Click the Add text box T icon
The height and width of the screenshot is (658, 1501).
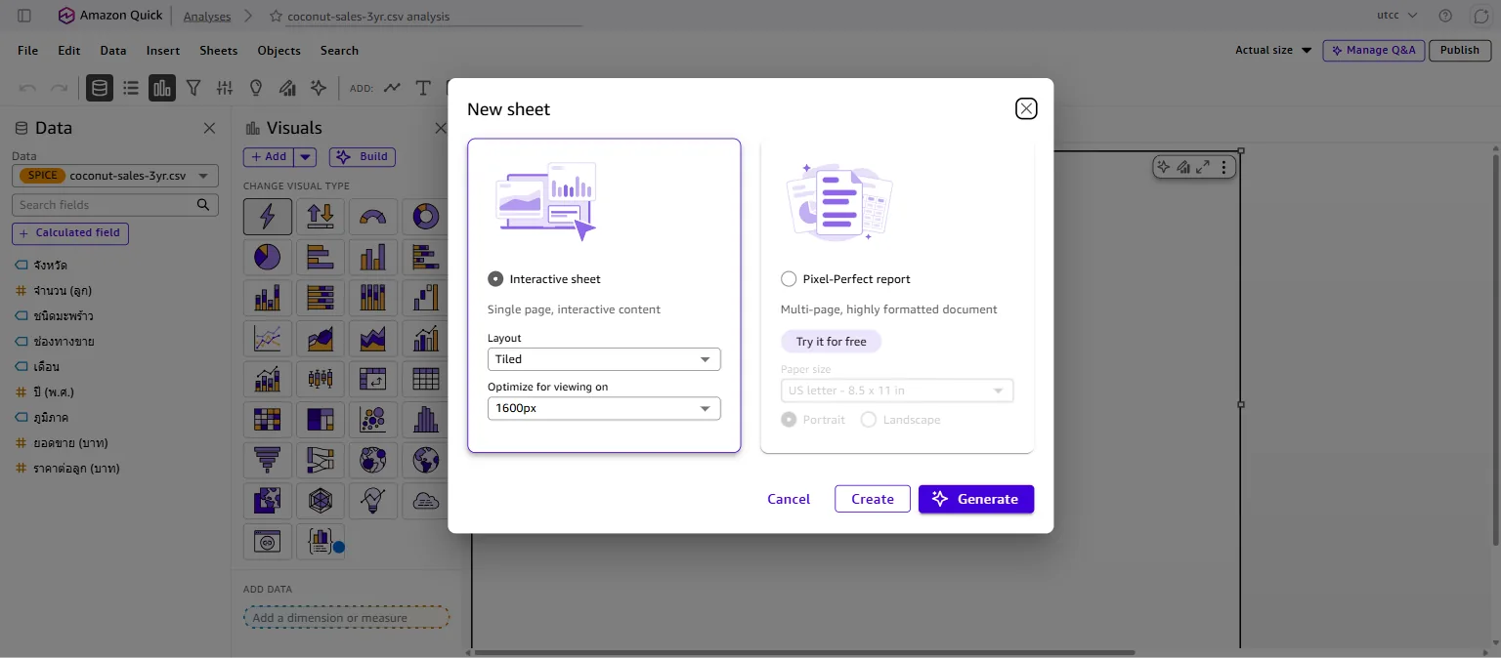[423, 88]
